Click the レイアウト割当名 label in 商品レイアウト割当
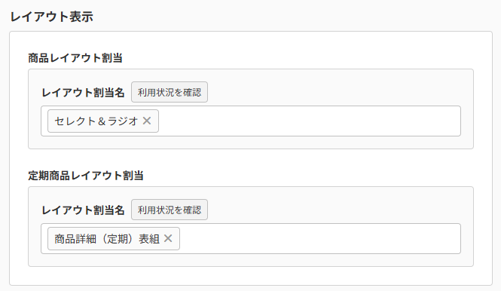 click(x=83, y=93)
